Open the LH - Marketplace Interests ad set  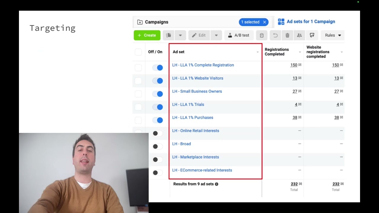(x=196, y=157)
